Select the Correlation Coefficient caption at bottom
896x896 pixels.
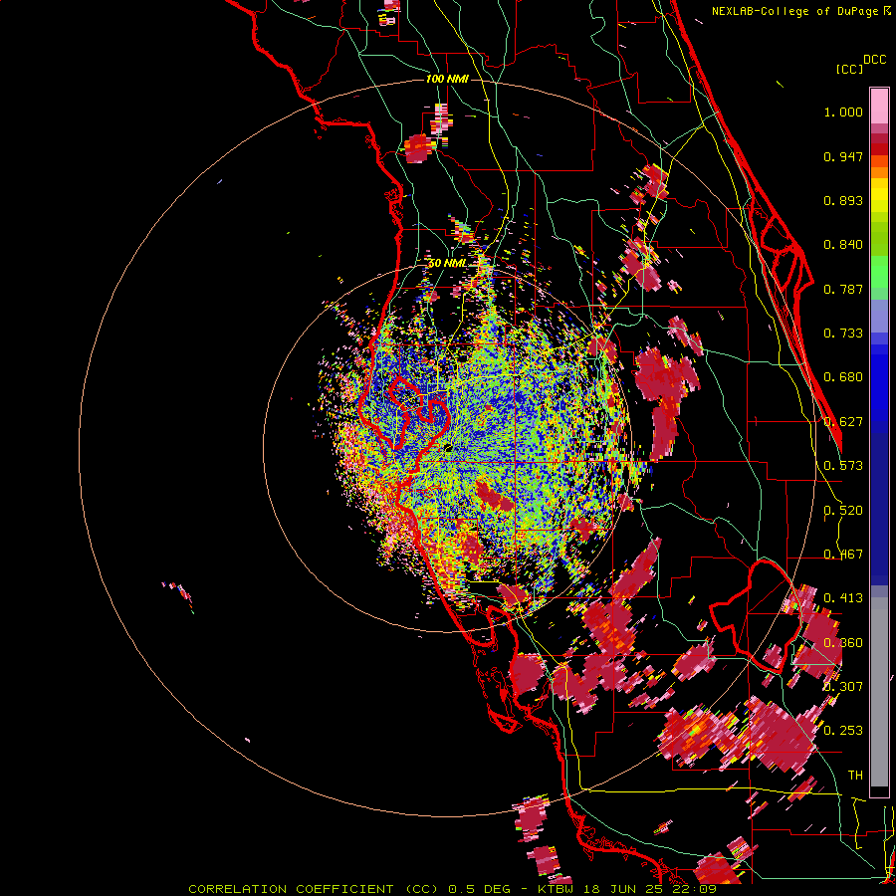coord(453,889)
